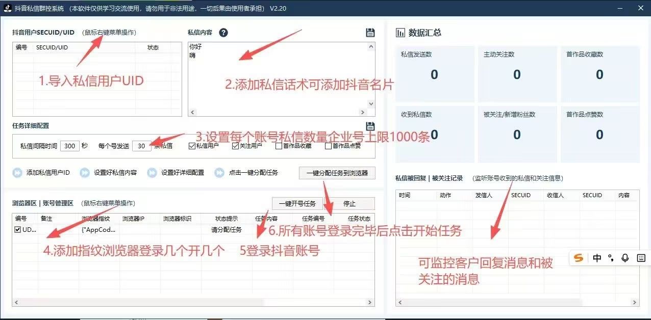Enable the 首作品点赞 checkbox

pos(328,146)
